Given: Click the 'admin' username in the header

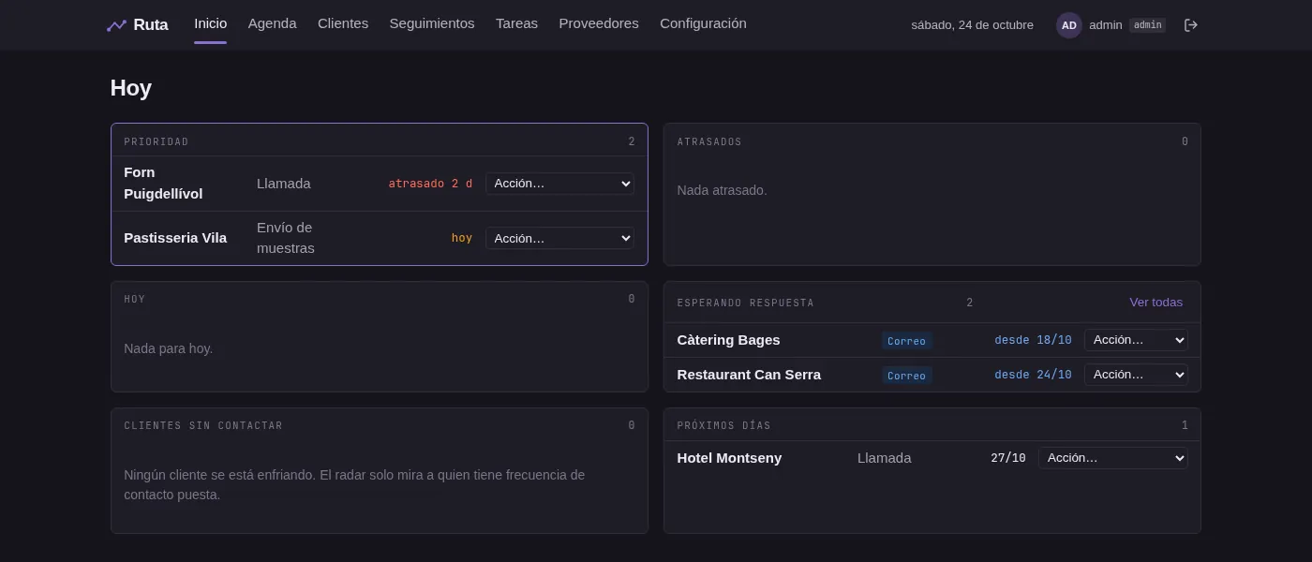Looking at the screenshot, I should click(1106, 25).
